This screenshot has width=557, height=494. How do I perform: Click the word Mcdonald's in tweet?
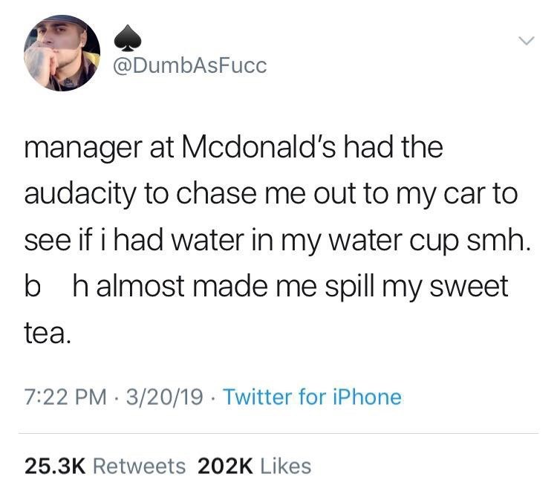(258, 147)
